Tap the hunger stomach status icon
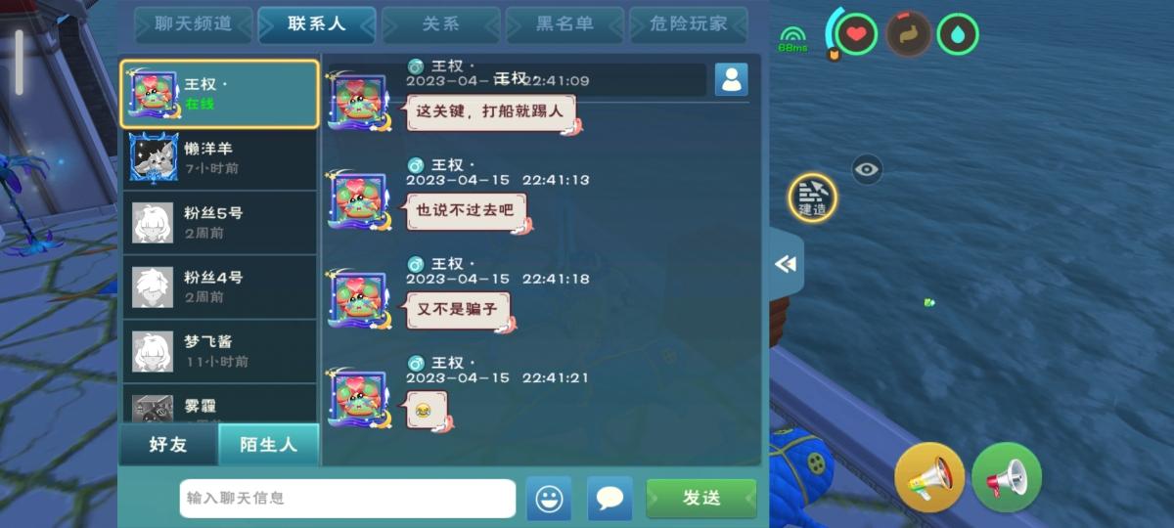 point(908,34)
